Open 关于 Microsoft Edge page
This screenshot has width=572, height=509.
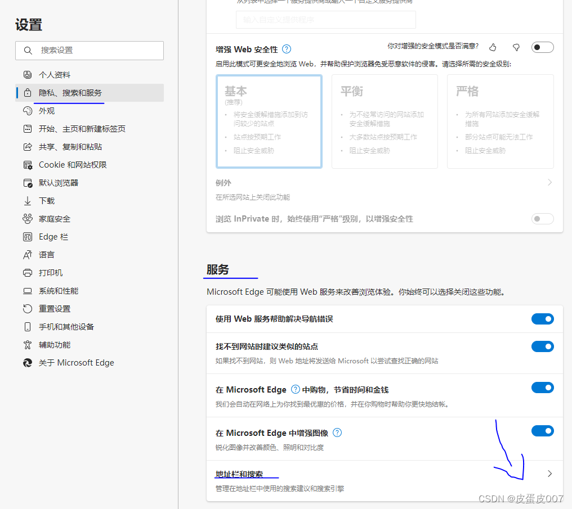coord(90,363)
